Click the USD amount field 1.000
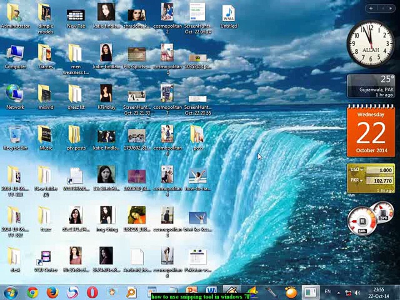This screenshot has height=300, width=400. (x=380, y=170)
